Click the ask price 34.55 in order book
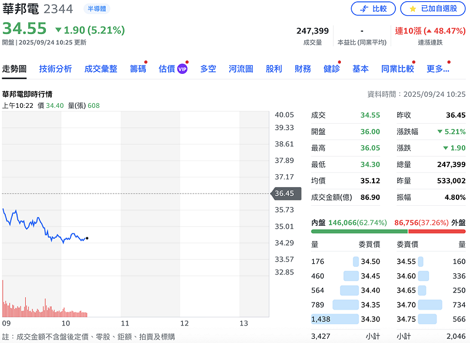The width and height of the screenshot is (470, 343). tap(406, 262)
